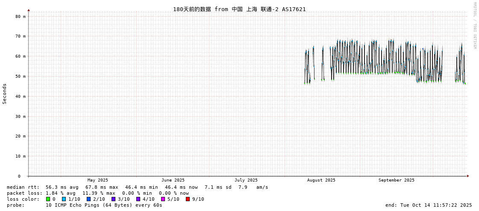Click the light blue 1/10 loss swatch

pyautogui.click(x=64, y=199)
